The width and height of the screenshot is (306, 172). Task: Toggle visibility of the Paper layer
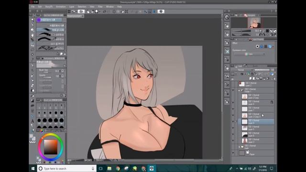click(233, 153)
